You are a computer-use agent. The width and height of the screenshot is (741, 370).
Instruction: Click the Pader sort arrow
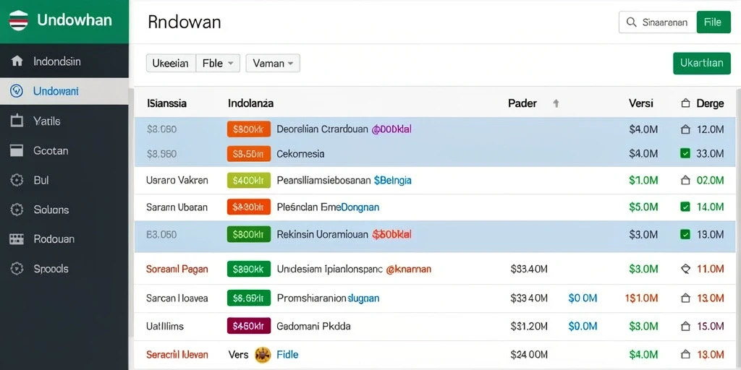tap(556, 103)
